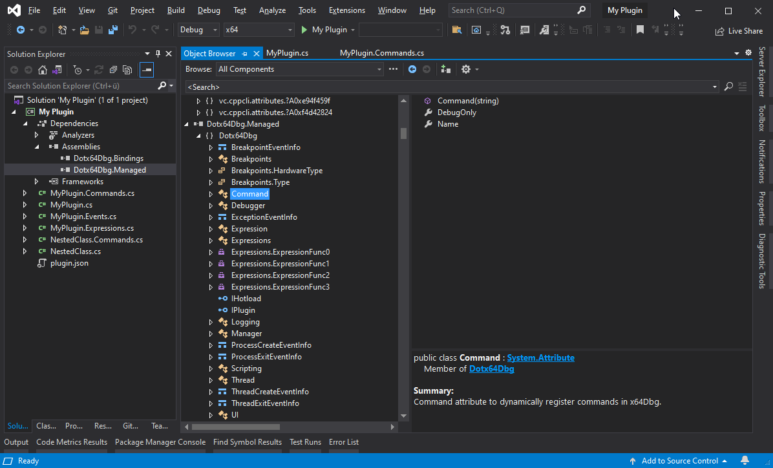Switch to MyPlugin.cs tab
This screenshot has height=468, width=773.
pyautogui.click(x=287, y=53)
